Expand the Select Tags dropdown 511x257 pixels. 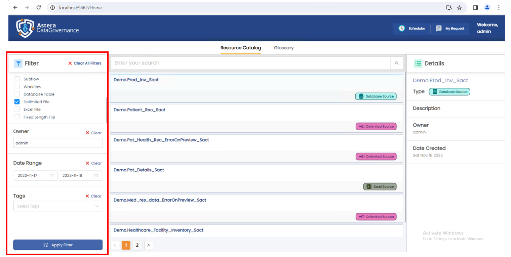[58, 206]
